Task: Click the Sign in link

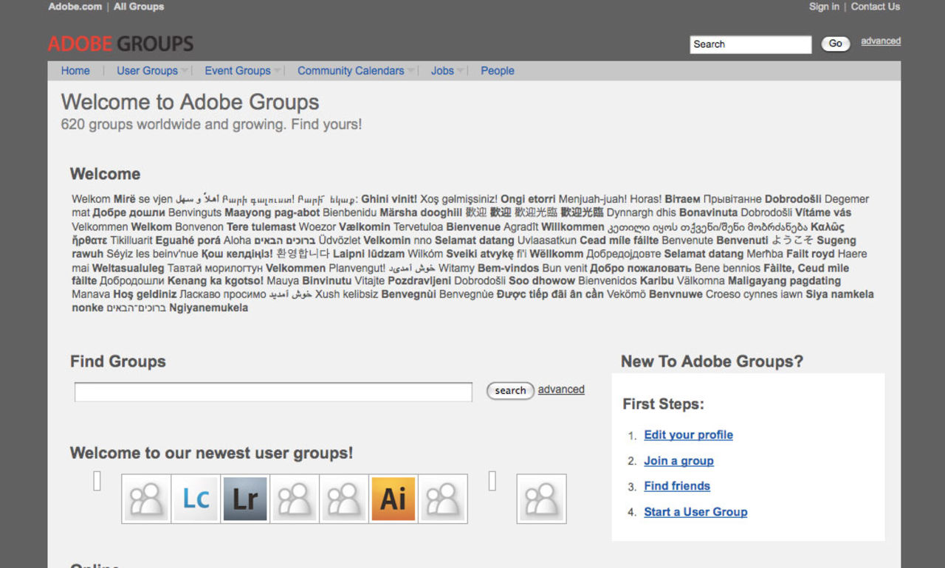Action: coord(823,7)
